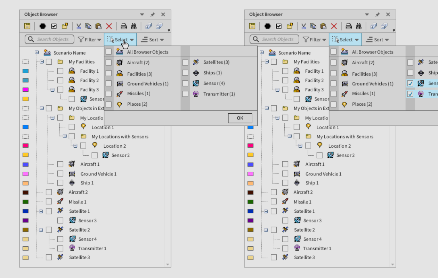Click black hexagon icon in right Object Browser
This screenshot has width=438, height=278.
[268, 26]
